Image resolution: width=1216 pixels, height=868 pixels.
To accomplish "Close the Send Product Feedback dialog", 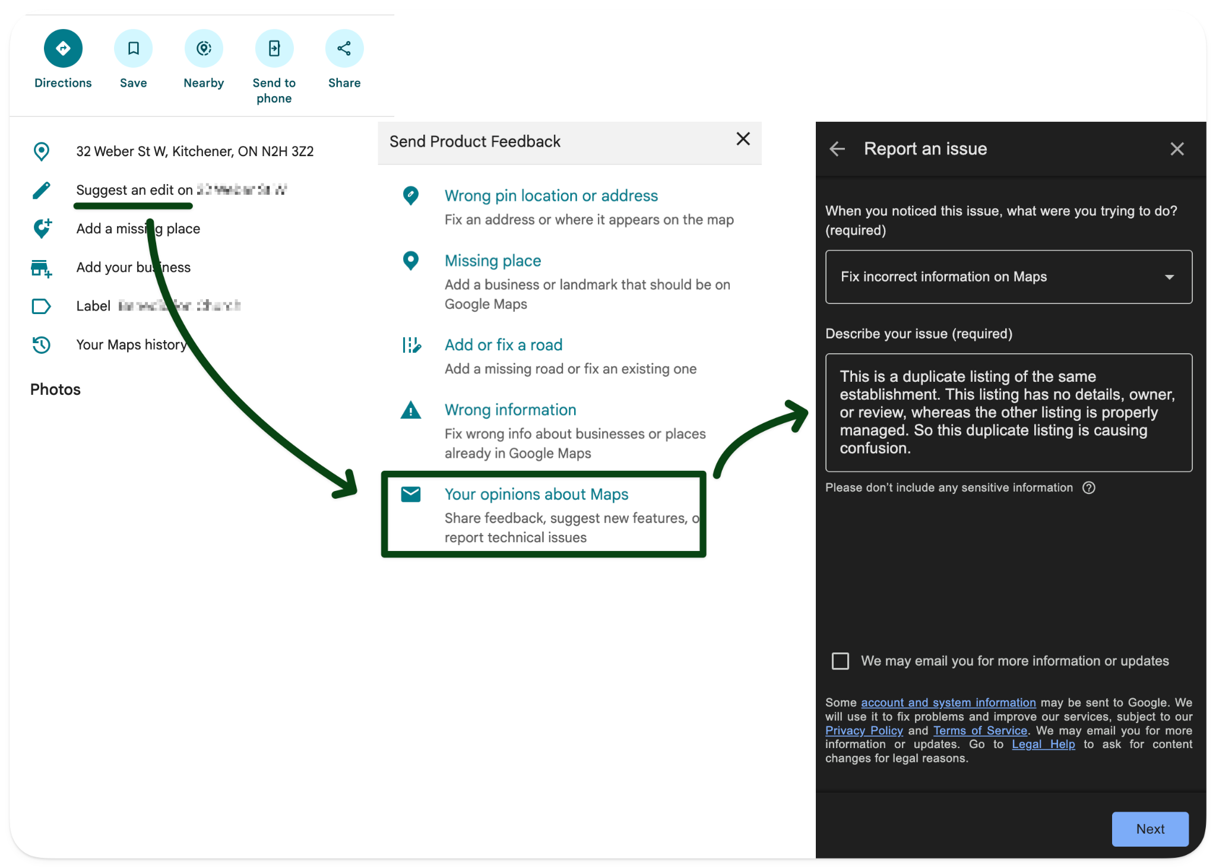I will click(743, 139).
